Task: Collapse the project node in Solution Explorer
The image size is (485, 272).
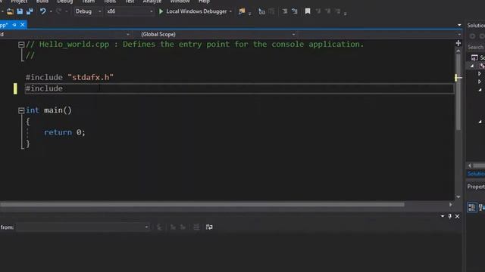Action: tap(471, 66)
